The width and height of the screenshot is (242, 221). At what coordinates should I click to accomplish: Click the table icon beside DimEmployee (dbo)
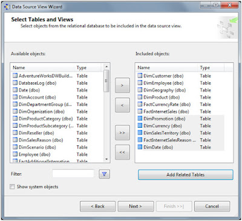140,83
